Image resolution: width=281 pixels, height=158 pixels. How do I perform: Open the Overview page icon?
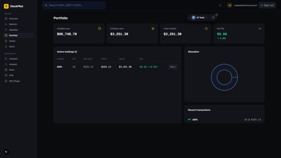tap(6, 18)
